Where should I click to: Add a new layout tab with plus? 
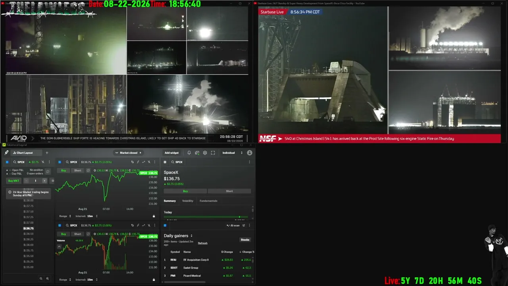click(x=47, y=153)
